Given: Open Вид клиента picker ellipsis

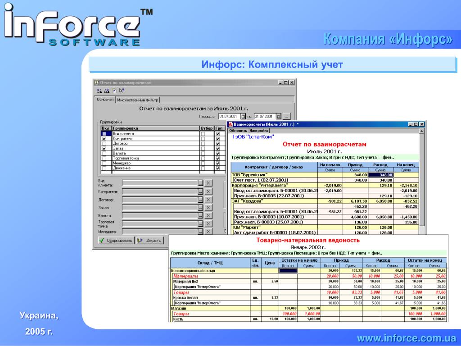Looking at the screenshot, I should [x=200, y=183].
